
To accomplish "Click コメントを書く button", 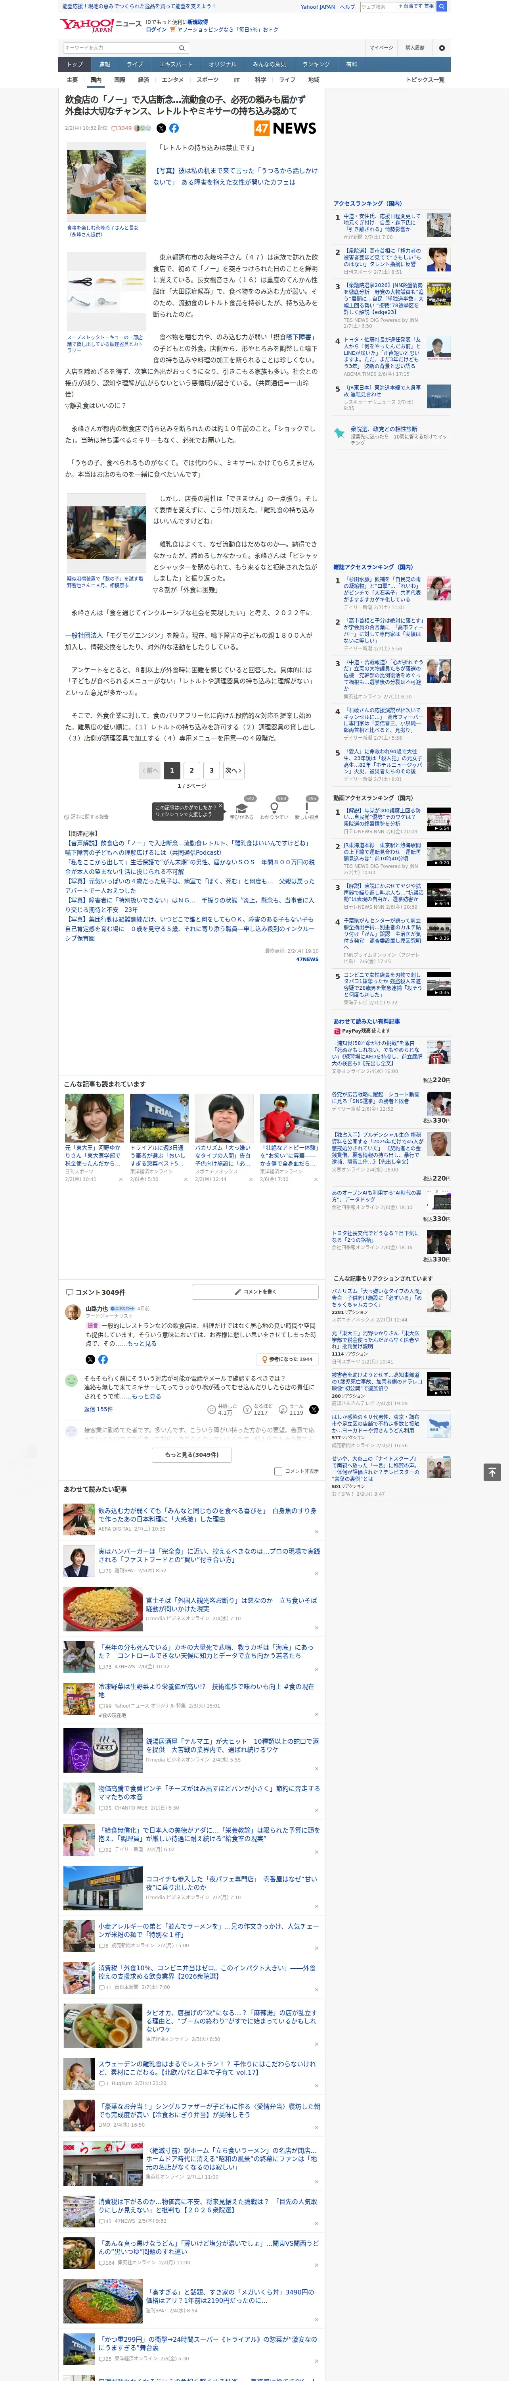I will pyautogui.click(x=255, y=1291).
